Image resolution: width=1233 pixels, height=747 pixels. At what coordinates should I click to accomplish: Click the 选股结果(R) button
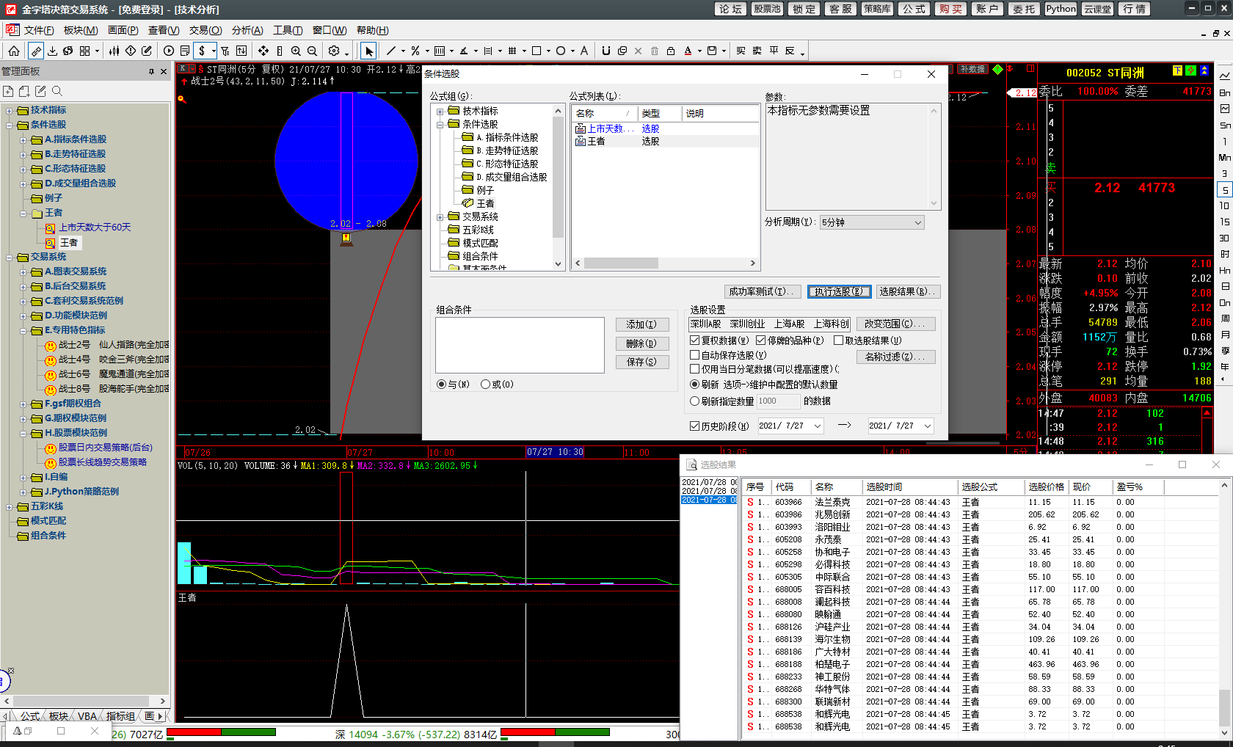coord(907,291)
